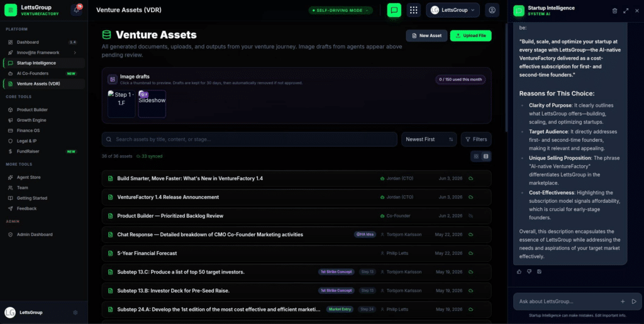Open the Newest First sort dropdown

click(x=429, y=139)
